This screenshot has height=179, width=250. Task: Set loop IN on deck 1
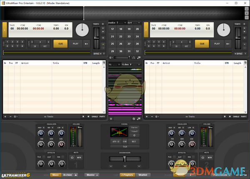[35, 46]
